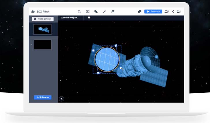The width and height of the screenshot is (210, 123).
Task: Add a new Subtema
Action: tap(43, 97)
